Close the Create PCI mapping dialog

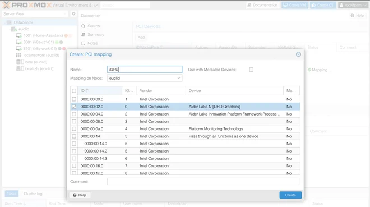coord(298,54)
